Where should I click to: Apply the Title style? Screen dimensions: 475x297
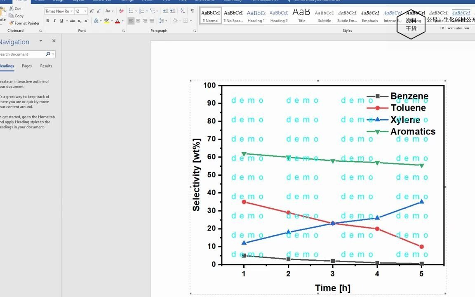301,15
